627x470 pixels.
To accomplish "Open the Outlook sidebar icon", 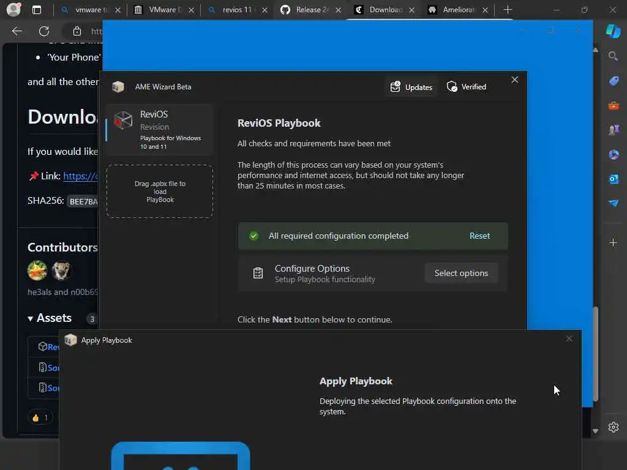I will (x=614, y=179).
